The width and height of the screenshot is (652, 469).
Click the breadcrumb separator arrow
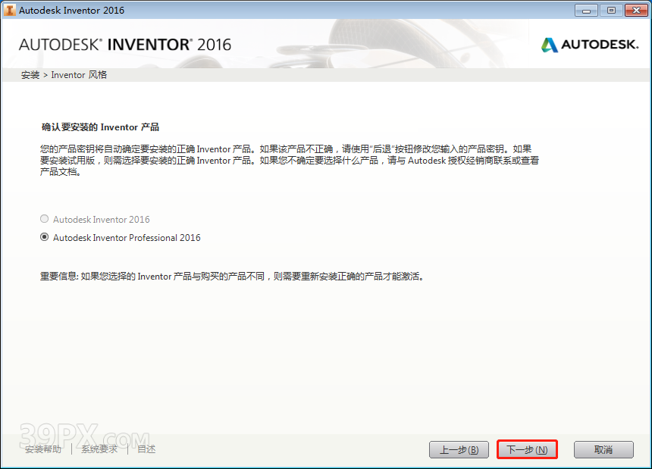(x=45, y=74)
